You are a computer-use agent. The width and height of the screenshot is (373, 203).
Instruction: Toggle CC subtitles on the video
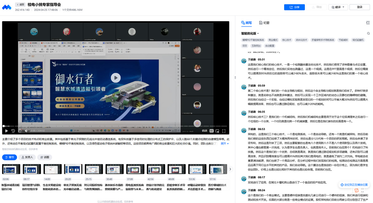coord(211,131)
